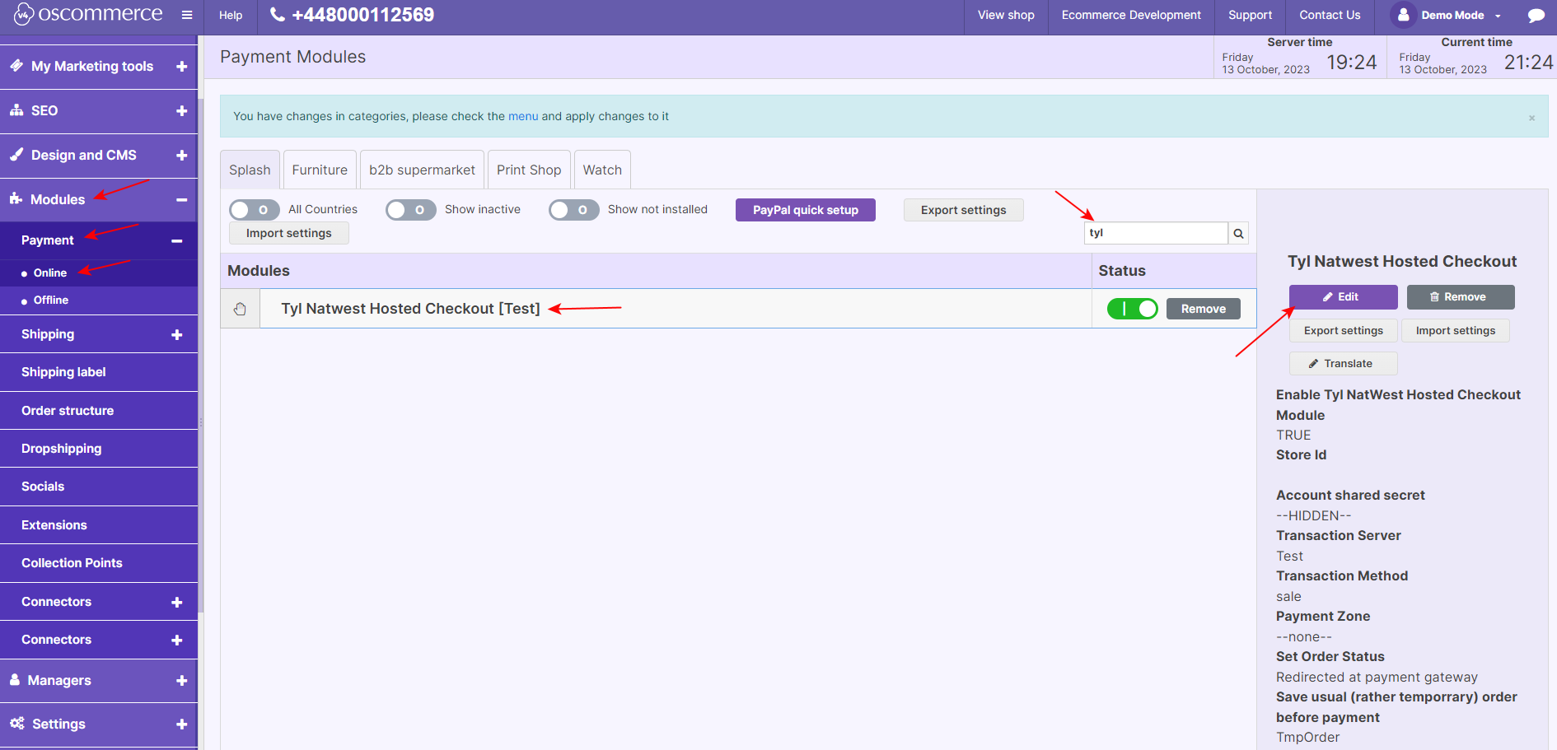Click the Modules column header
1557x750 pixels.
click(259, 271)
